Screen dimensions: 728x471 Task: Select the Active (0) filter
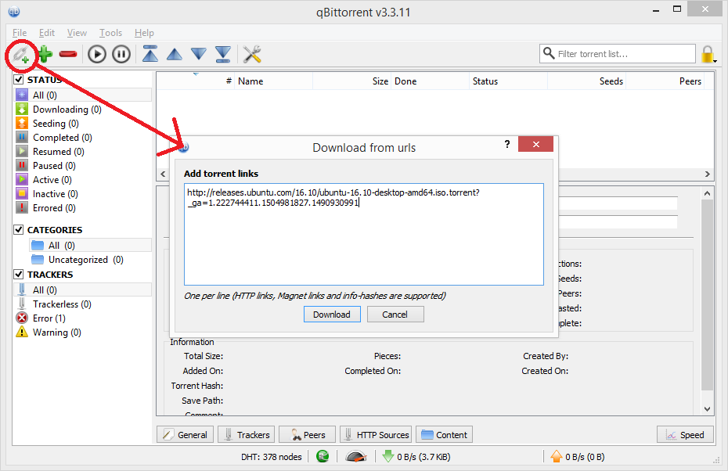pyautogui.click(x=83, y=180)
